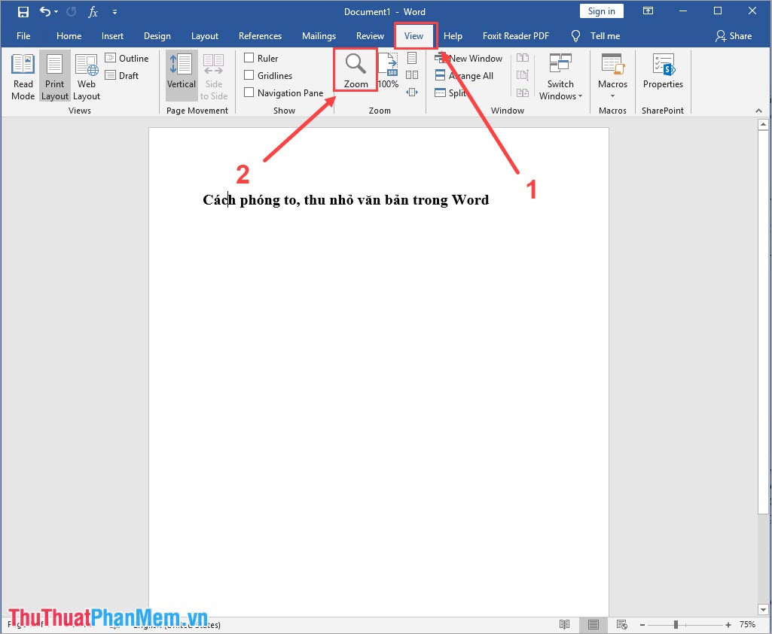
Task: Open the Review tab
Action: pos(370,36)
